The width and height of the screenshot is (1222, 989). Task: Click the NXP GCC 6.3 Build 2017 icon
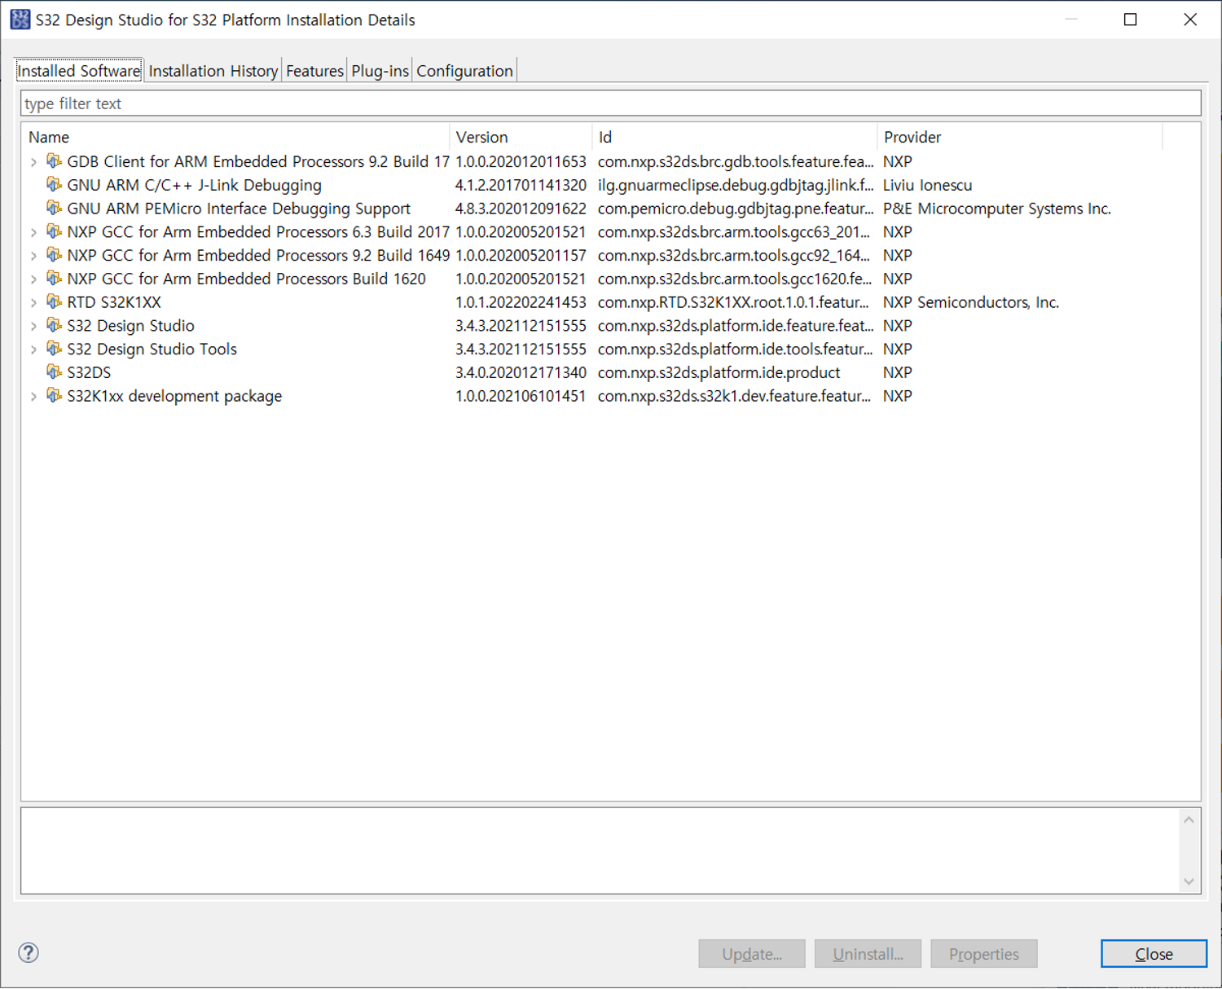pyautogui.click(x=54, y=232)
